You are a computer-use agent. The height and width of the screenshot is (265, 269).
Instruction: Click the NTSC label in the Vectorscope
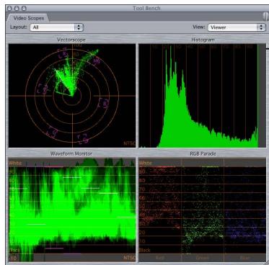click(x=129, y=143)
